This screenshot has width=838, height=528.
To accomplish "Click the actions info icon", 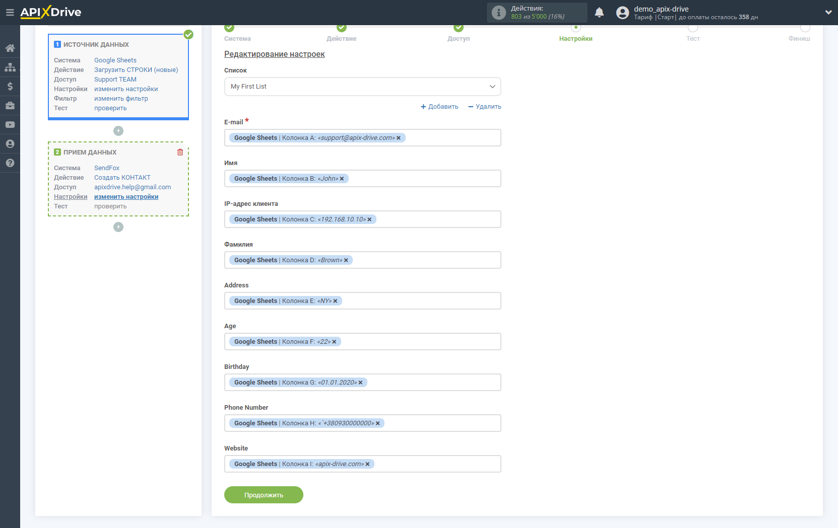I will click(x=498, y=13).
